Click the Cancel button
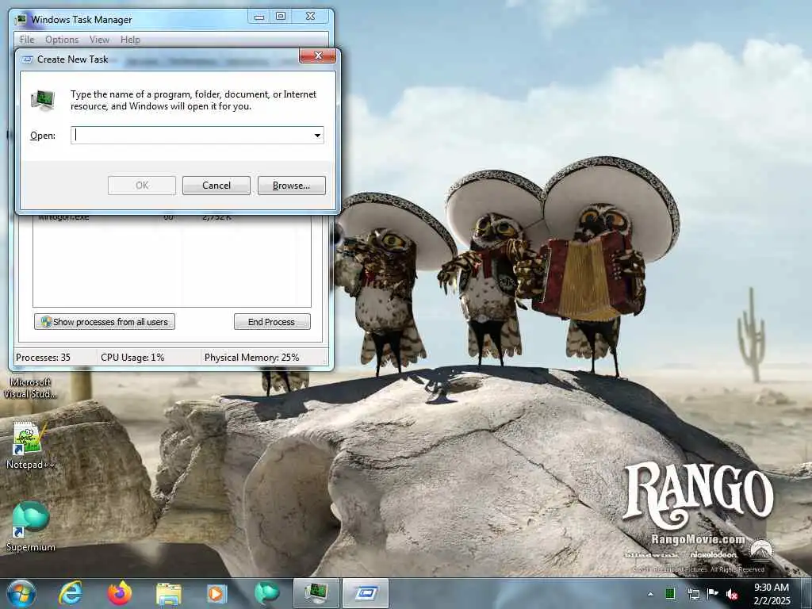This screenshot has height=609, width=812. [x=216, y=186]
